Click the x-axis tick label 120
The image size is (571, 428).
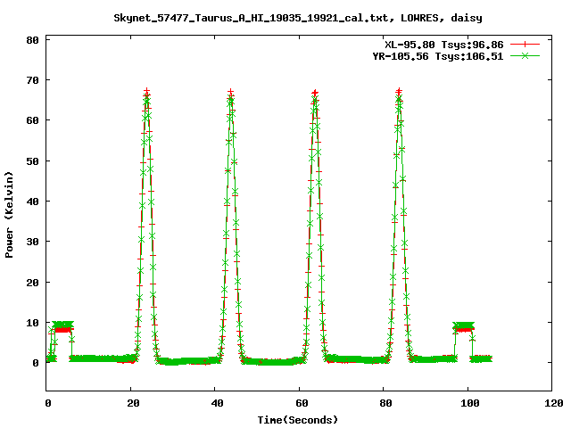tap(554, 403)
